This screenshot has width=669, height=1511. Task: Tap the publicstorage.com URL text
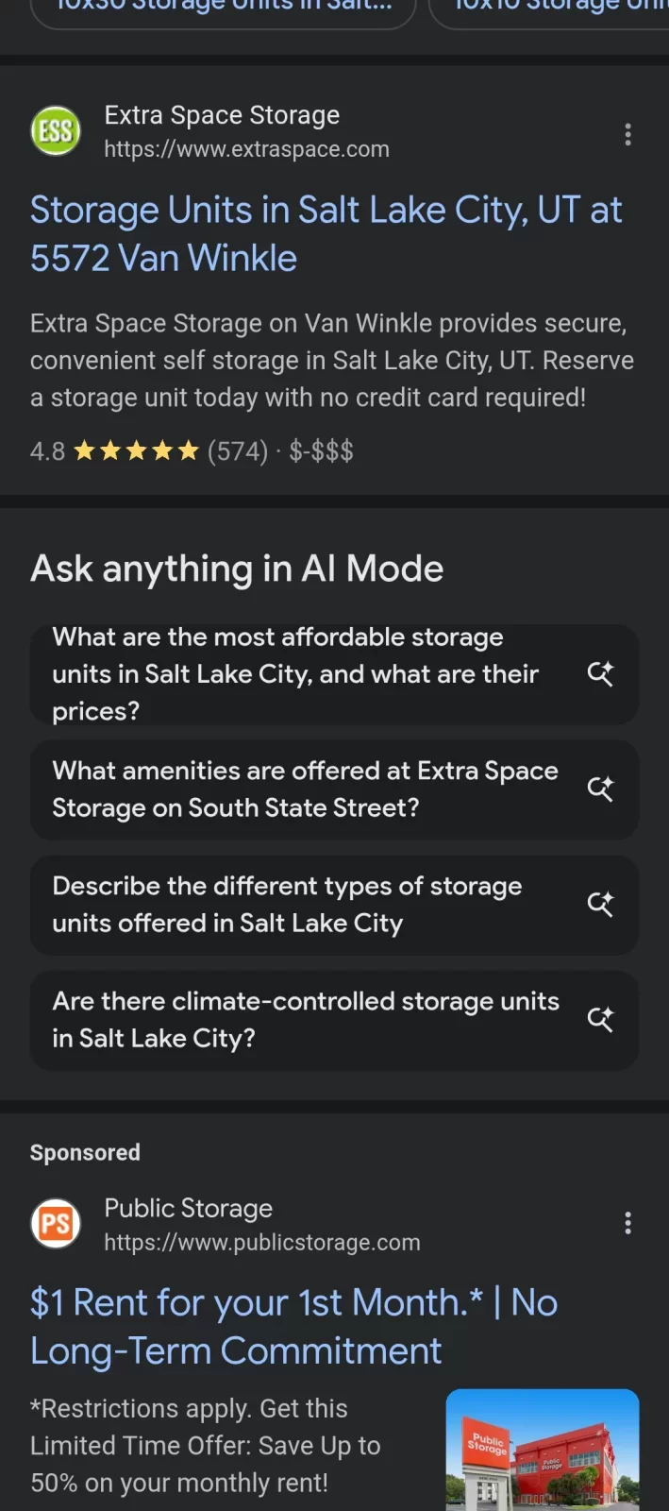point(261,1242)
